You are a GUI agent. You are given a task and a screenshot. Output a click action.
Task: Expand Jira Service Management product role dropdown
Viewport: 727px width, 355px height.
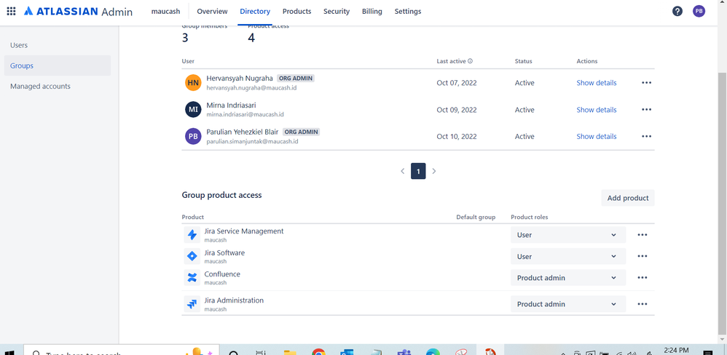tap(568, 235)
